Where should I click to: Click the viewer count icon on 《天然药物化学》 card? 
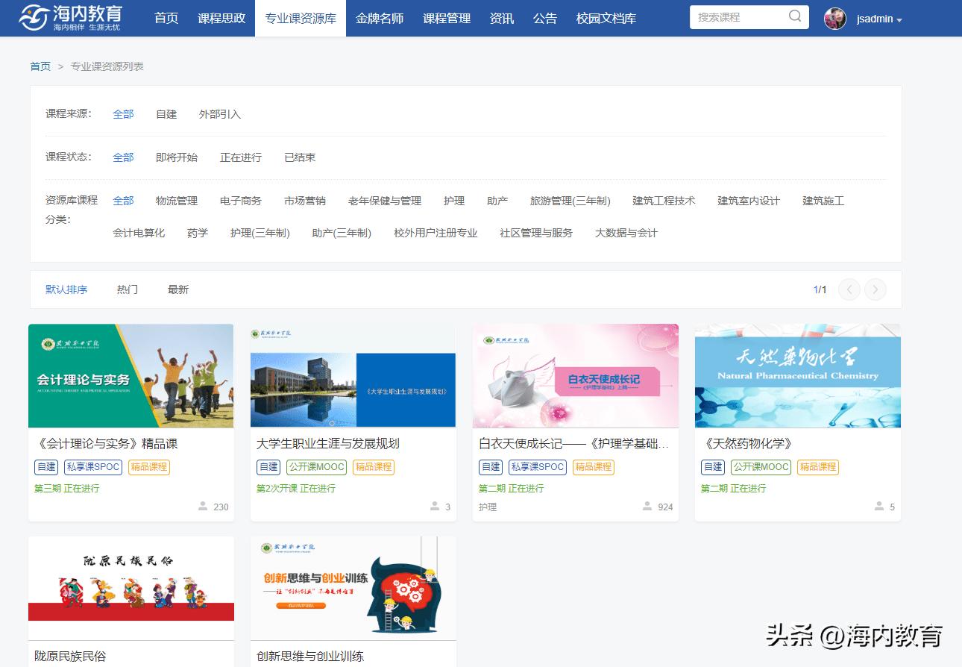(x=879, y=506)
